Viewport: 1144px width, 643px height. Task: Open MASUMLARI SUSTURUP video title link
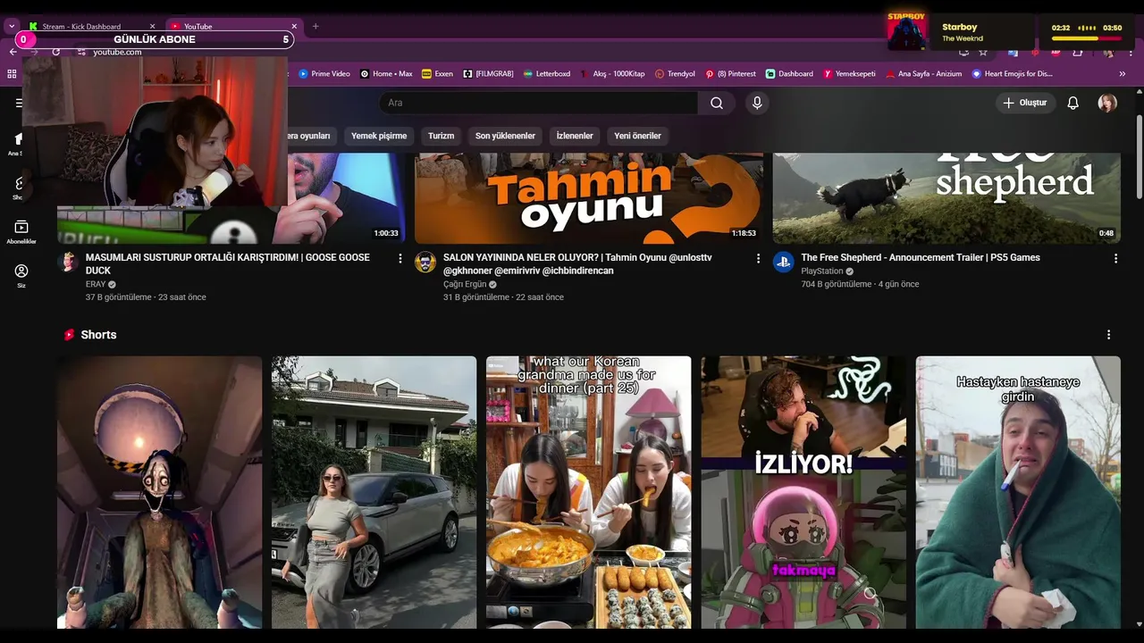tap(228, 263)
